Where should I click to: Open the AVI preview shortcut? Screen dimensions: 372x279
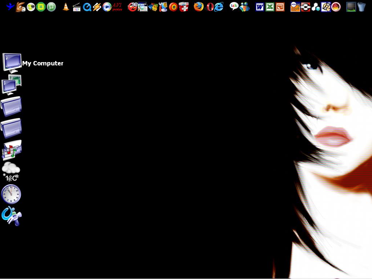(117, 7)
